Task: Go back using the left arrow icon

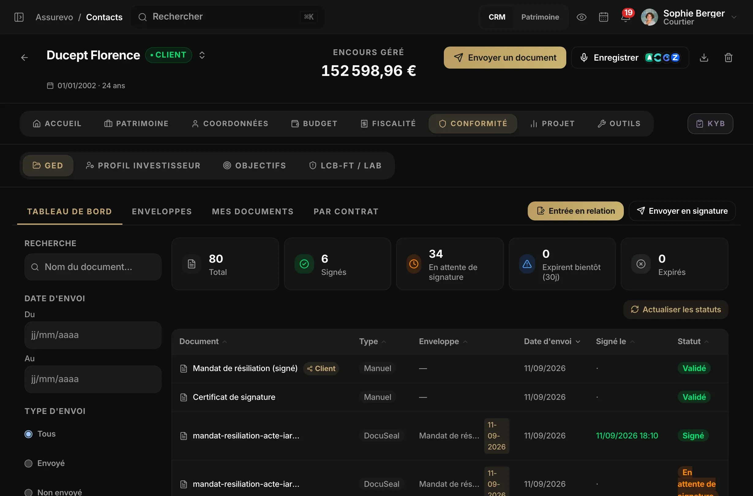Action: [24, 58]
